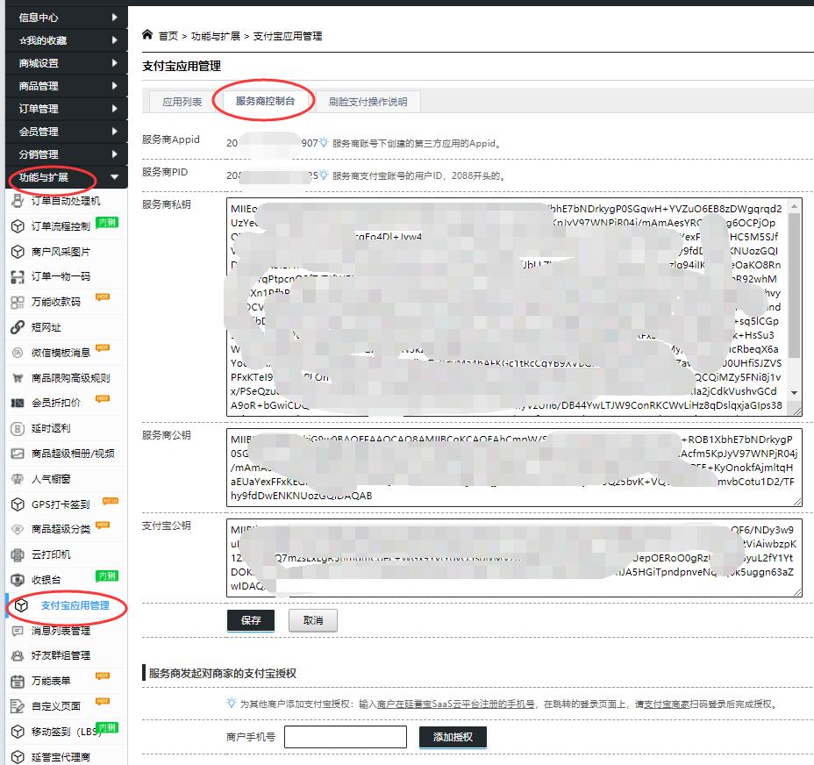This screenshot has height=765, width=814.
Task: Click the 服务商私钥 scrollbar thumb
Action: click(795, 285)
